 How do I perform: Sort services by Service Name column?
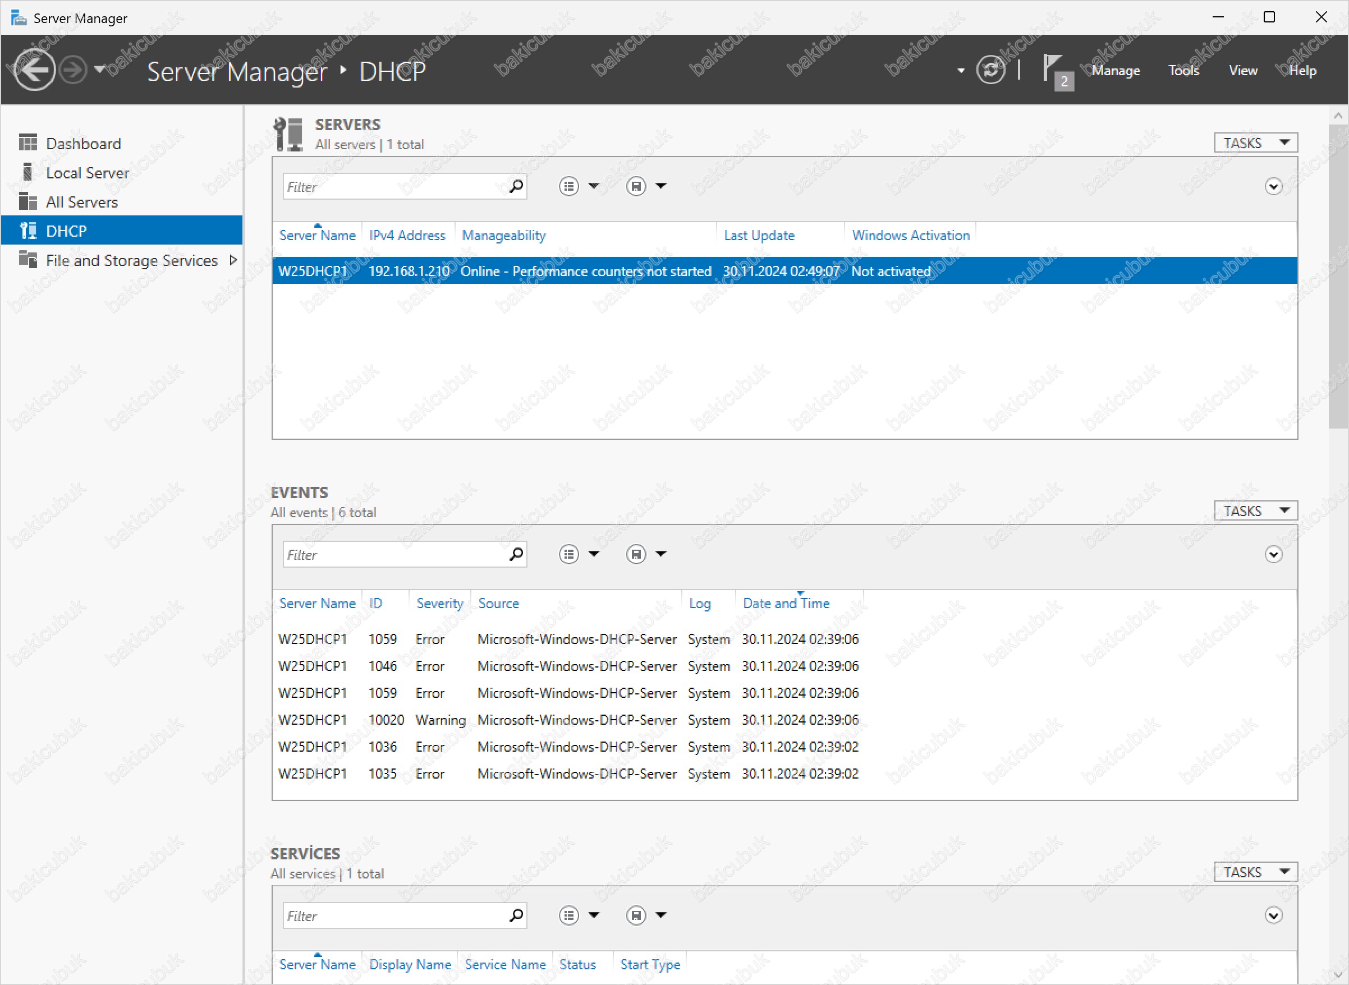[505, 965]
